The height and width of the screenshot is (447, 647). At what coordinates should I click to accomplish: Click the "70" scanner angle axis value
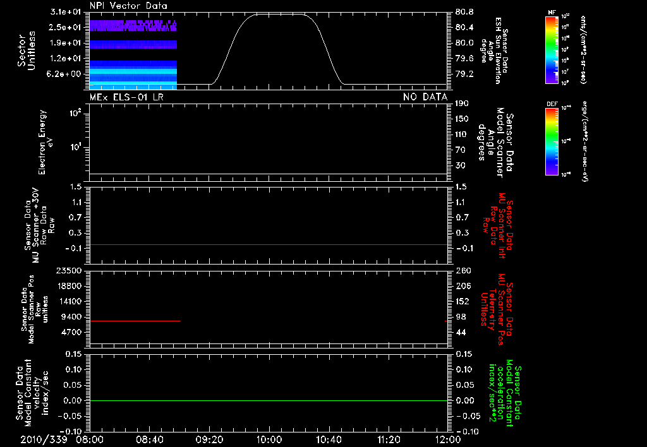[460, 150]
